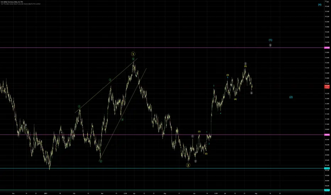
Task: Click the green circled 1 wave label
Action: pyautogui.click(x=79, y=106)
